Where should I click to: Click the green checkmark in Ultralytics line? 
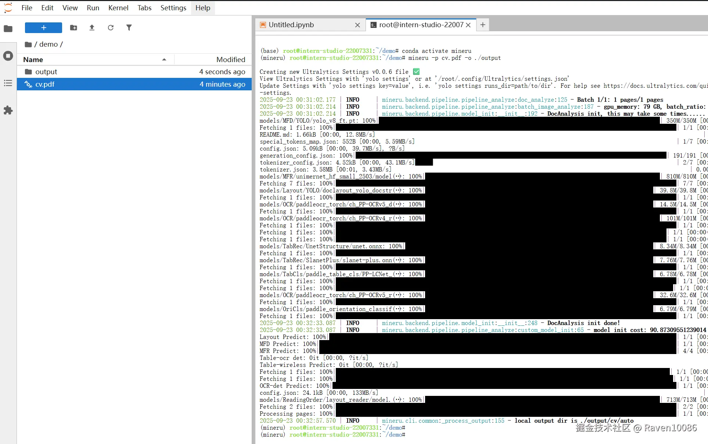[416, 72]
